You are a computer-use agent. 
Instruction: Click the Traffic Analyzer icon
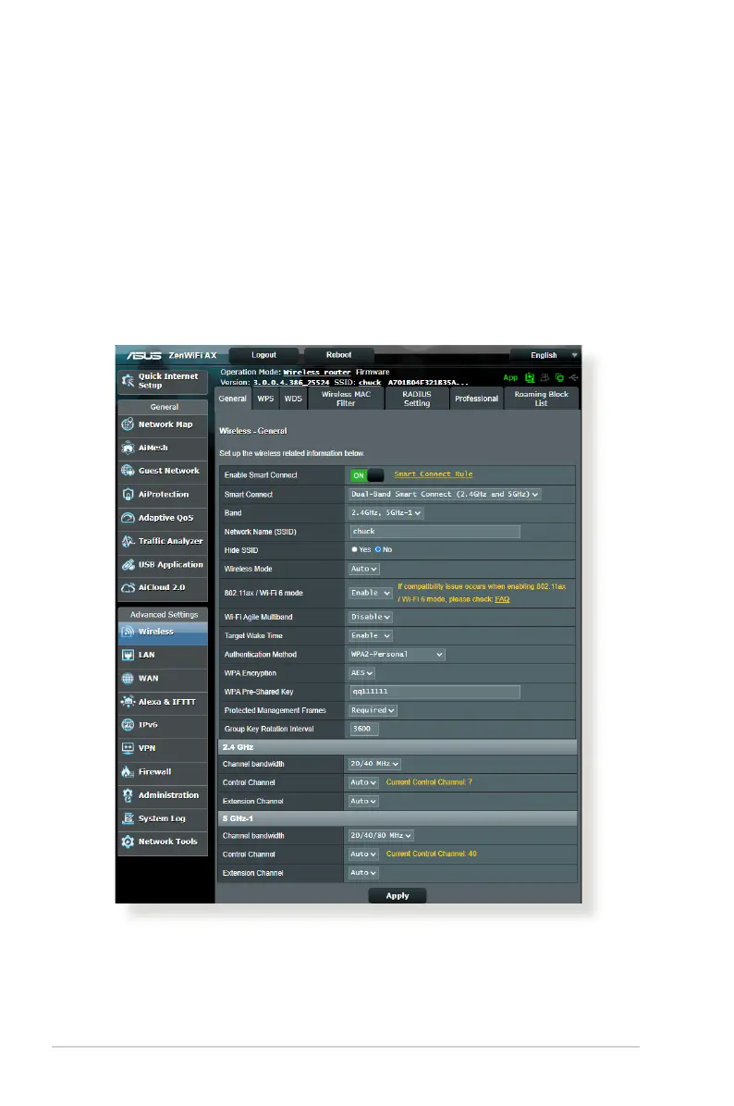coord(128,541)
